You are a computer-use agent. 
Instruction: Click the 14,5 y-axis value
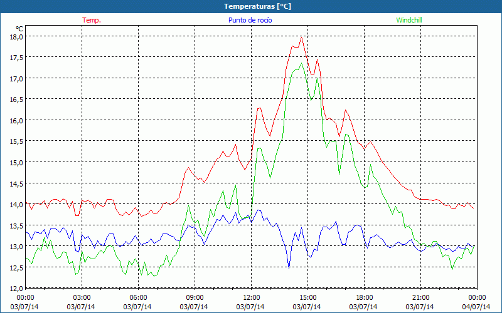pyautogui.click(x=17, y=183)
